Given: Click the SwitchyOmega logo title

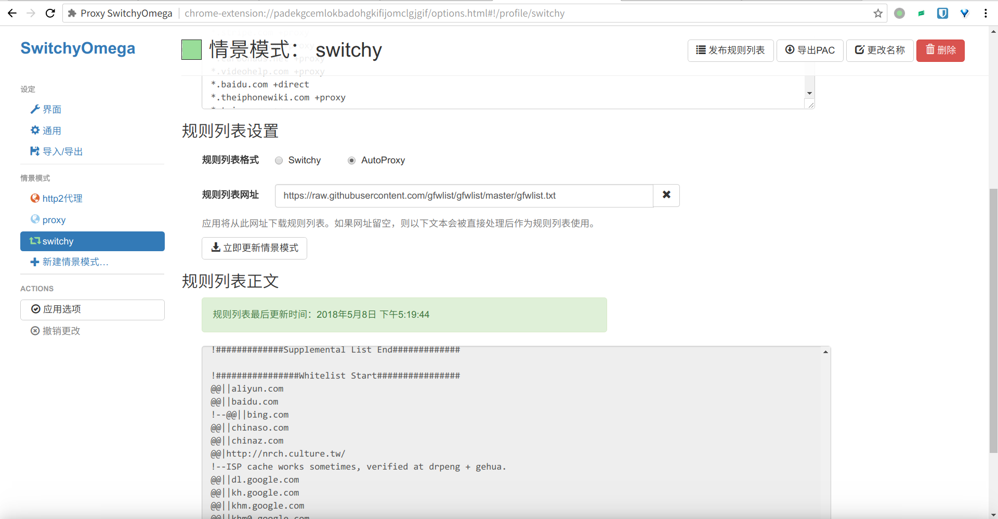Looking at the screenshot, I should [x=78, y=48].
